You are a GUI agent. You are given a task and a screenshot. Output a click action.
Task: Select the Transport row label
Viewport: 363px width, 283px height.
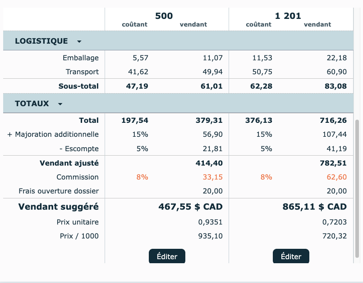[82, 72]
